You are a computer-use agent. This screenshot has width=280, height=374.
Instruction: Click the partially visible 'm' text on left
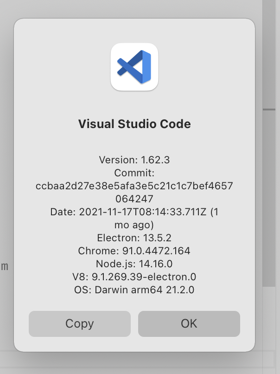[x=5, y=266]
